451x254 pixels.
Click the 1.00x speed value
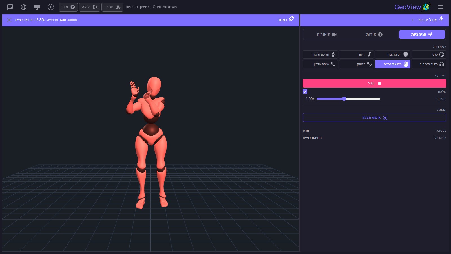click(310, 99)
